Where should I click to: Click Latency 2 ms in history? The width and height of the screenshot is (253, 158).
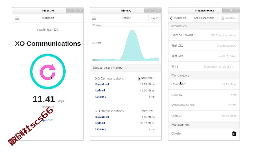[x=125, y=129]
